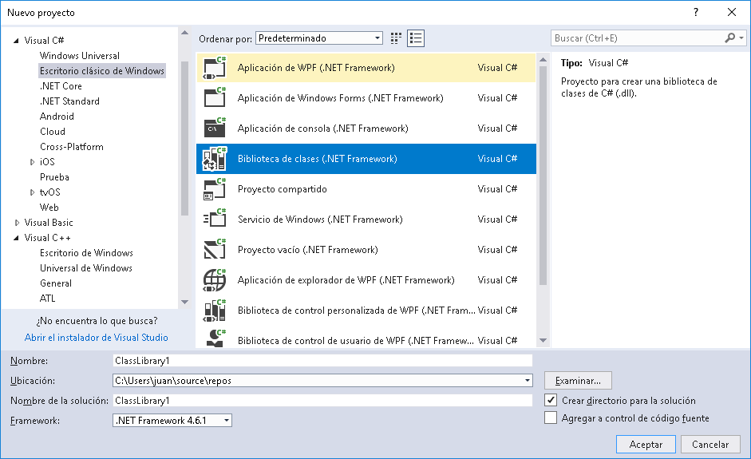Select Proyecto vacío (.NET Framework) text

point(308,250)
